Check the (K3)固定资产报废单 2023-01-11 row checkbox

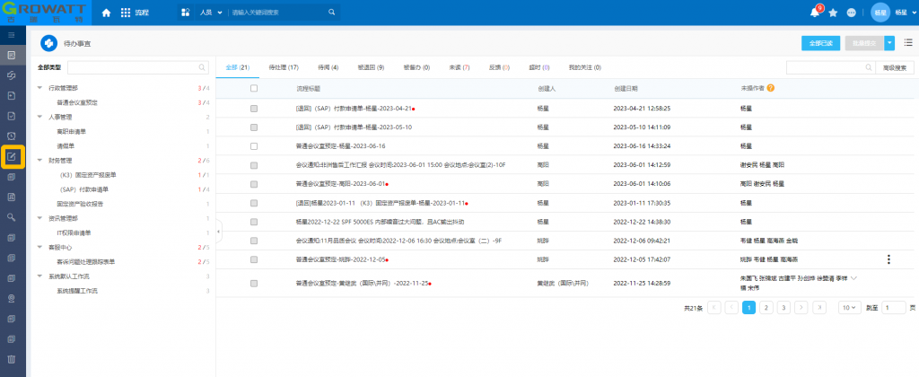(x=254, y=203)
